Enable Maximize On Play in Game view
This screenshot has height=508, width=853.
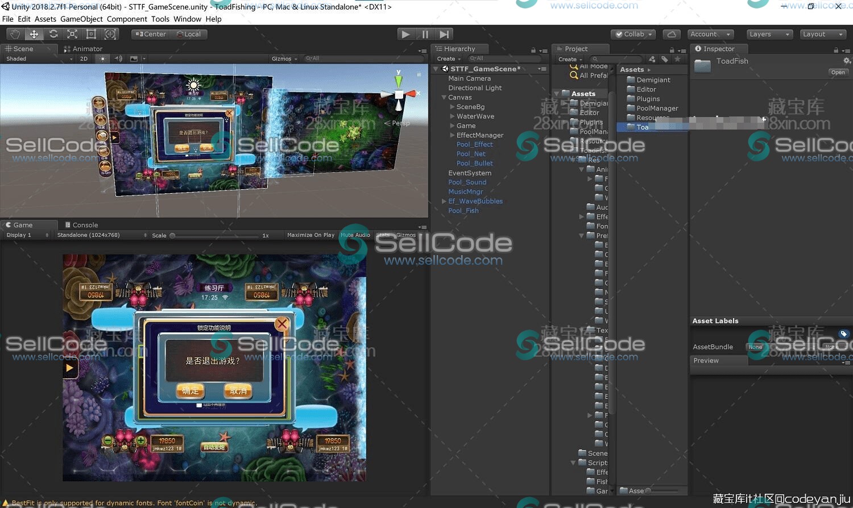point(310,235)
